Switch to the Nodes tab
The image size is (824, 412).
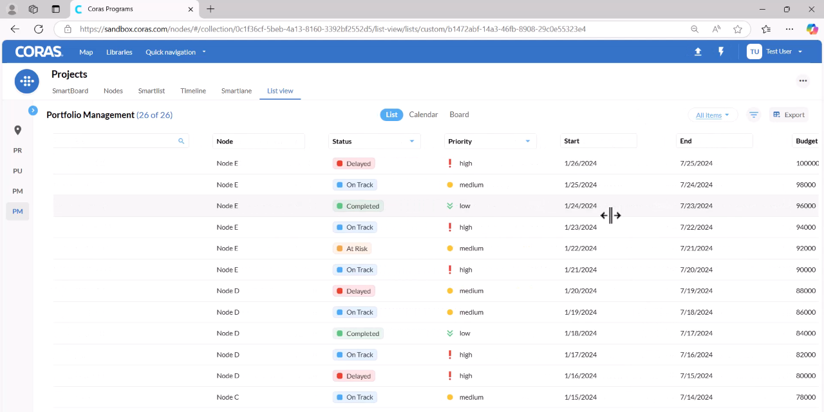click(x=113, y=91)
